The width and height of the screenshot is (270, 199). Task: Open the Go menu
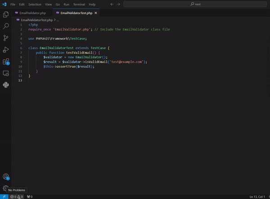(58, 4)
